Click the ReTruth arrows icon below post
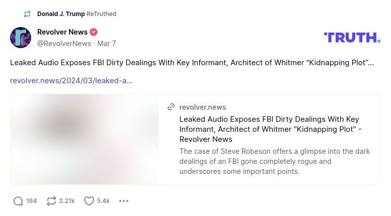The height and width of the screenshot is (216, 391). coord(51,201)
